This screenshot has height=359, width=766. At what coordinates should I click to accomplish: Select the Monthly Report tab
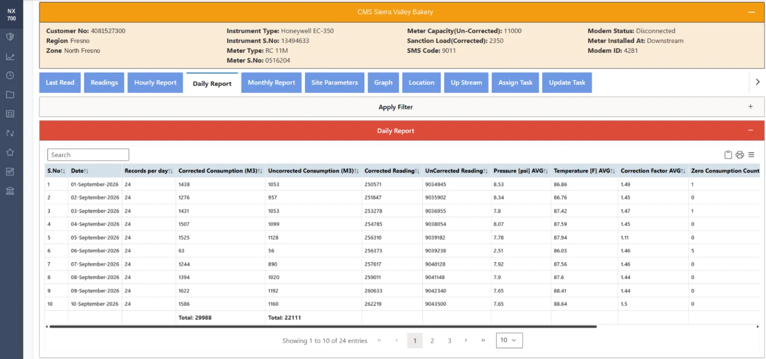point(271,83)
